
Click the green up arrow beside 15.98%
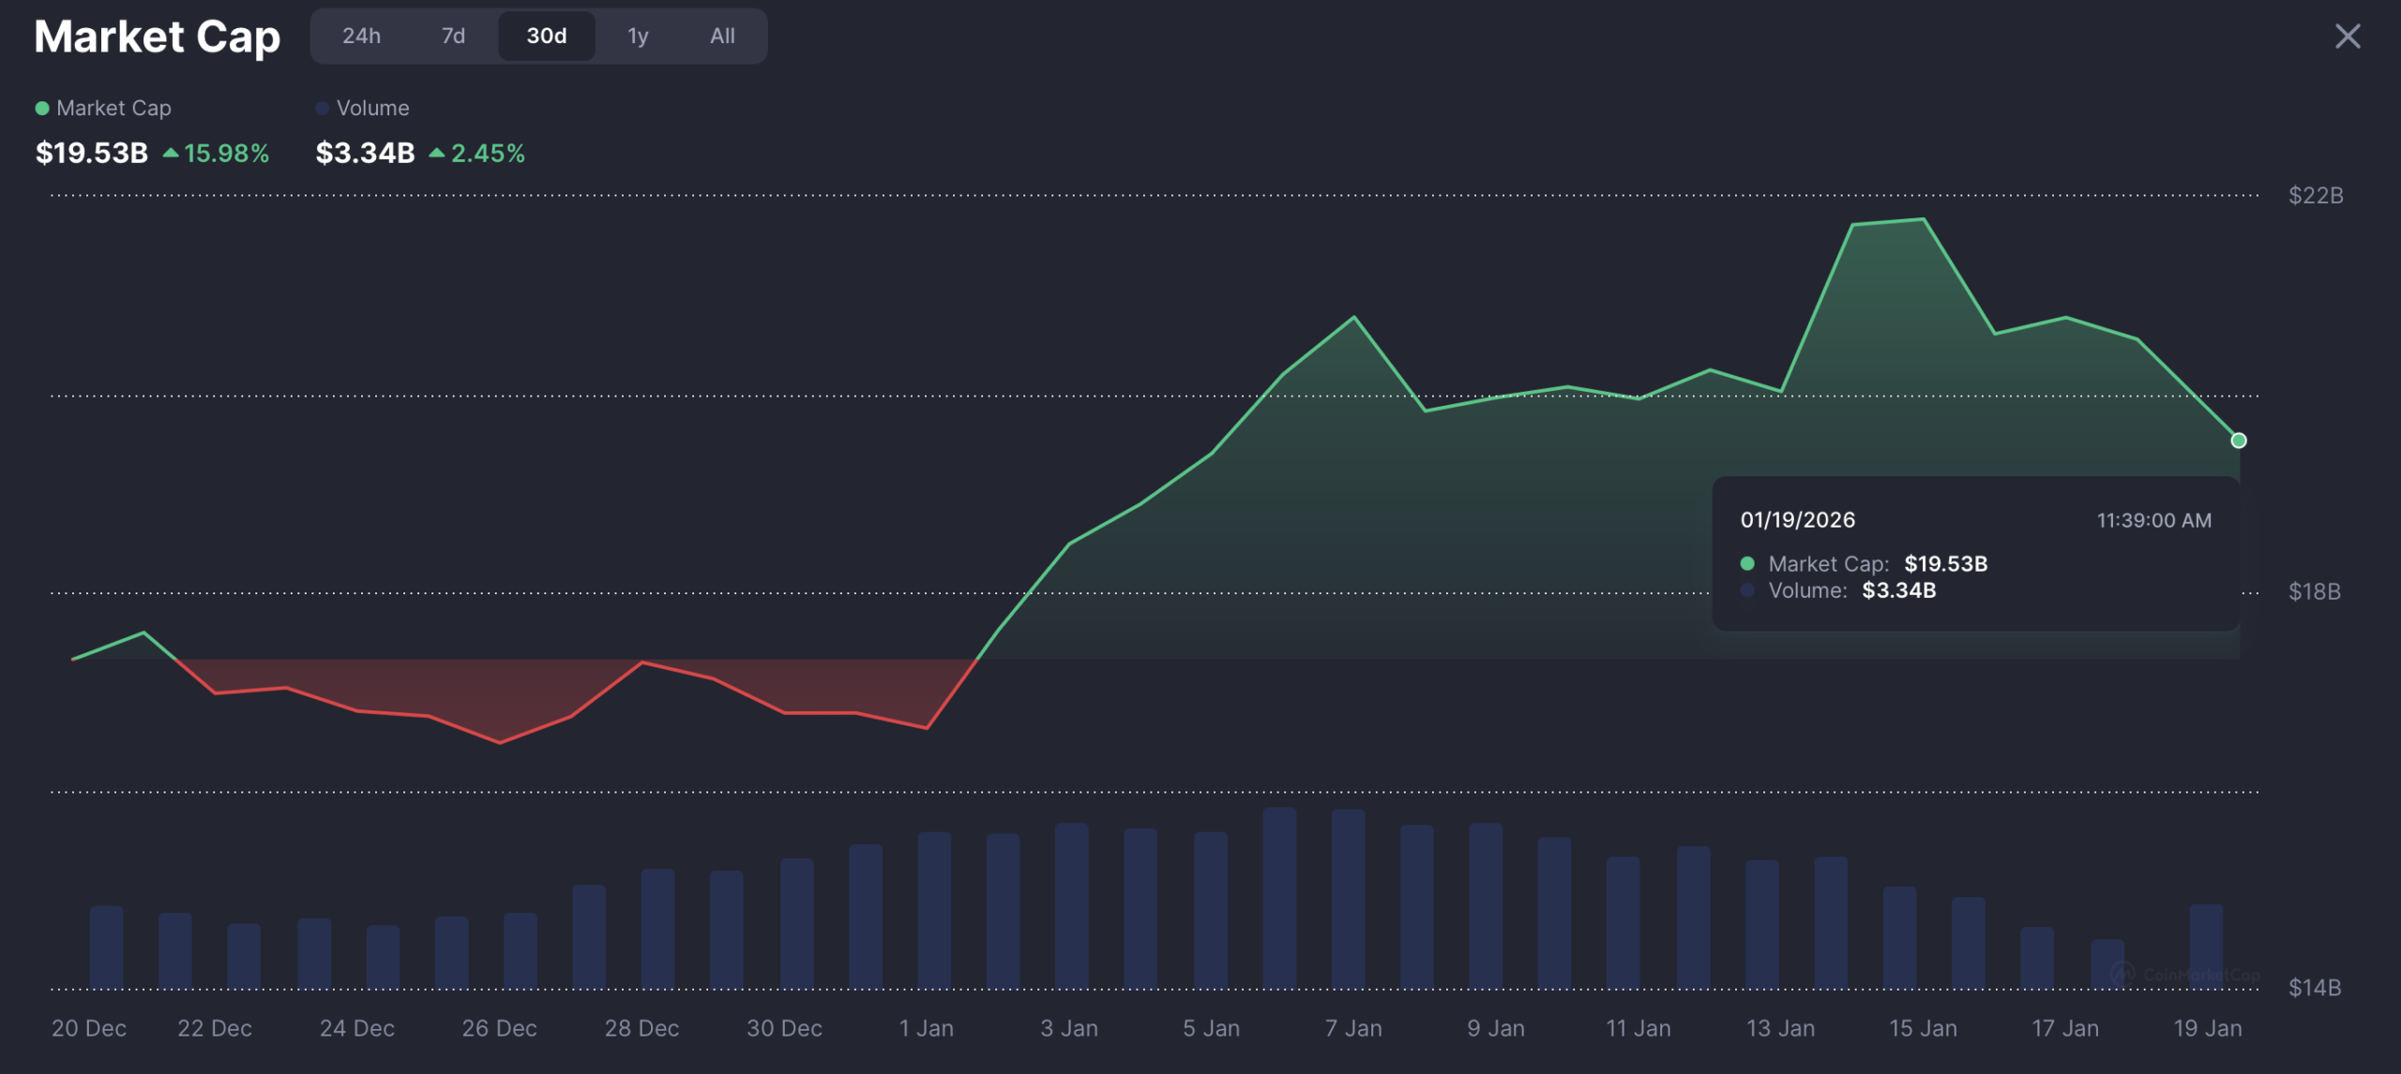pos(170,153)
